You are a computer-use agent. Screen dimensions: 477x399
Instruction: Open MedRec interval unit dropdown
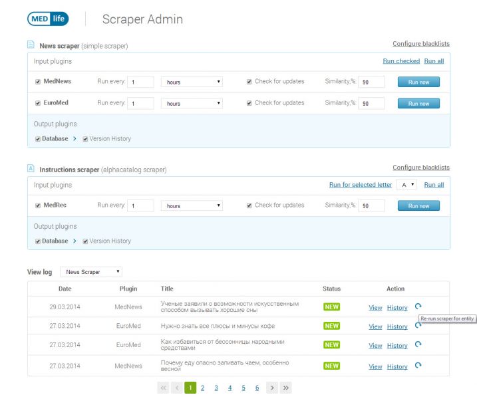tap(192, 205)
